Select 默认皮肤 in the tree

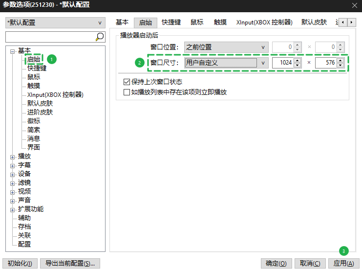pos(40,104)
